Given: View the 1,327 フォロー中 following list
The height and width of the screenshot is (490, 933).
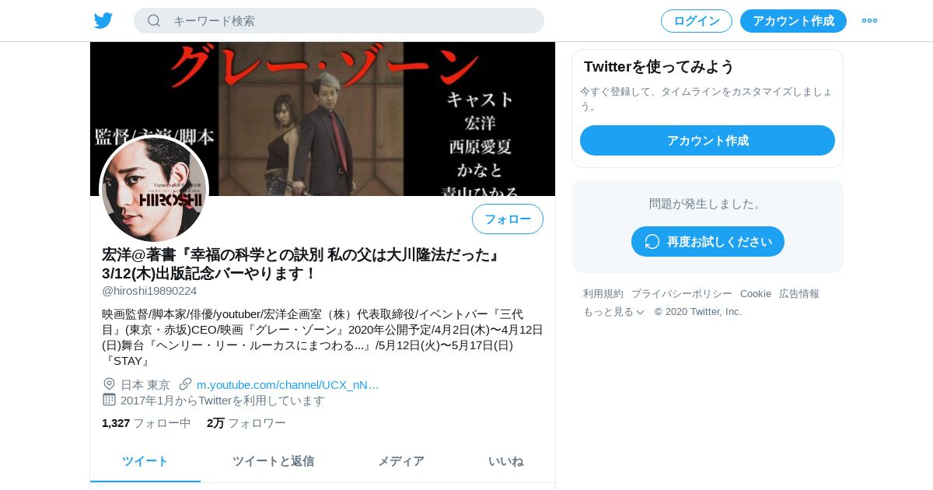Looking at the screenshot, I should pyautogui.click(x=146, y=423).
